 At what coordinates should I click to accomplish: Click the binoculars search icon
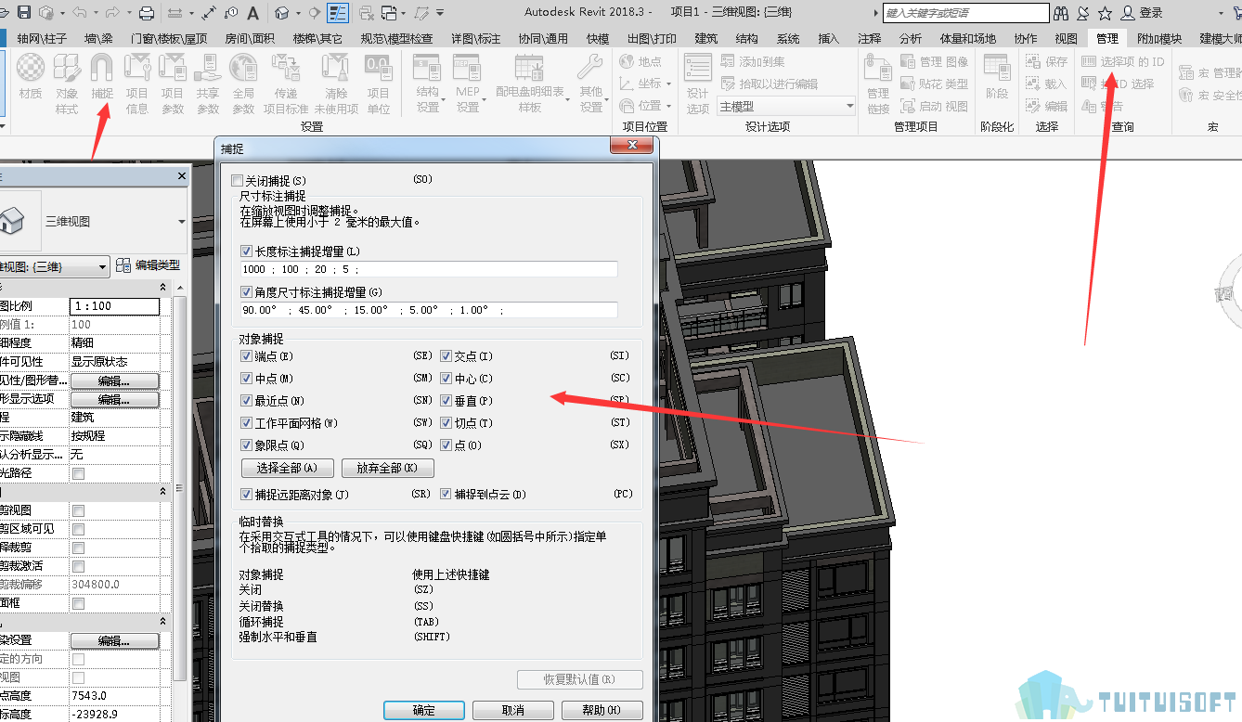point(1061,13)
